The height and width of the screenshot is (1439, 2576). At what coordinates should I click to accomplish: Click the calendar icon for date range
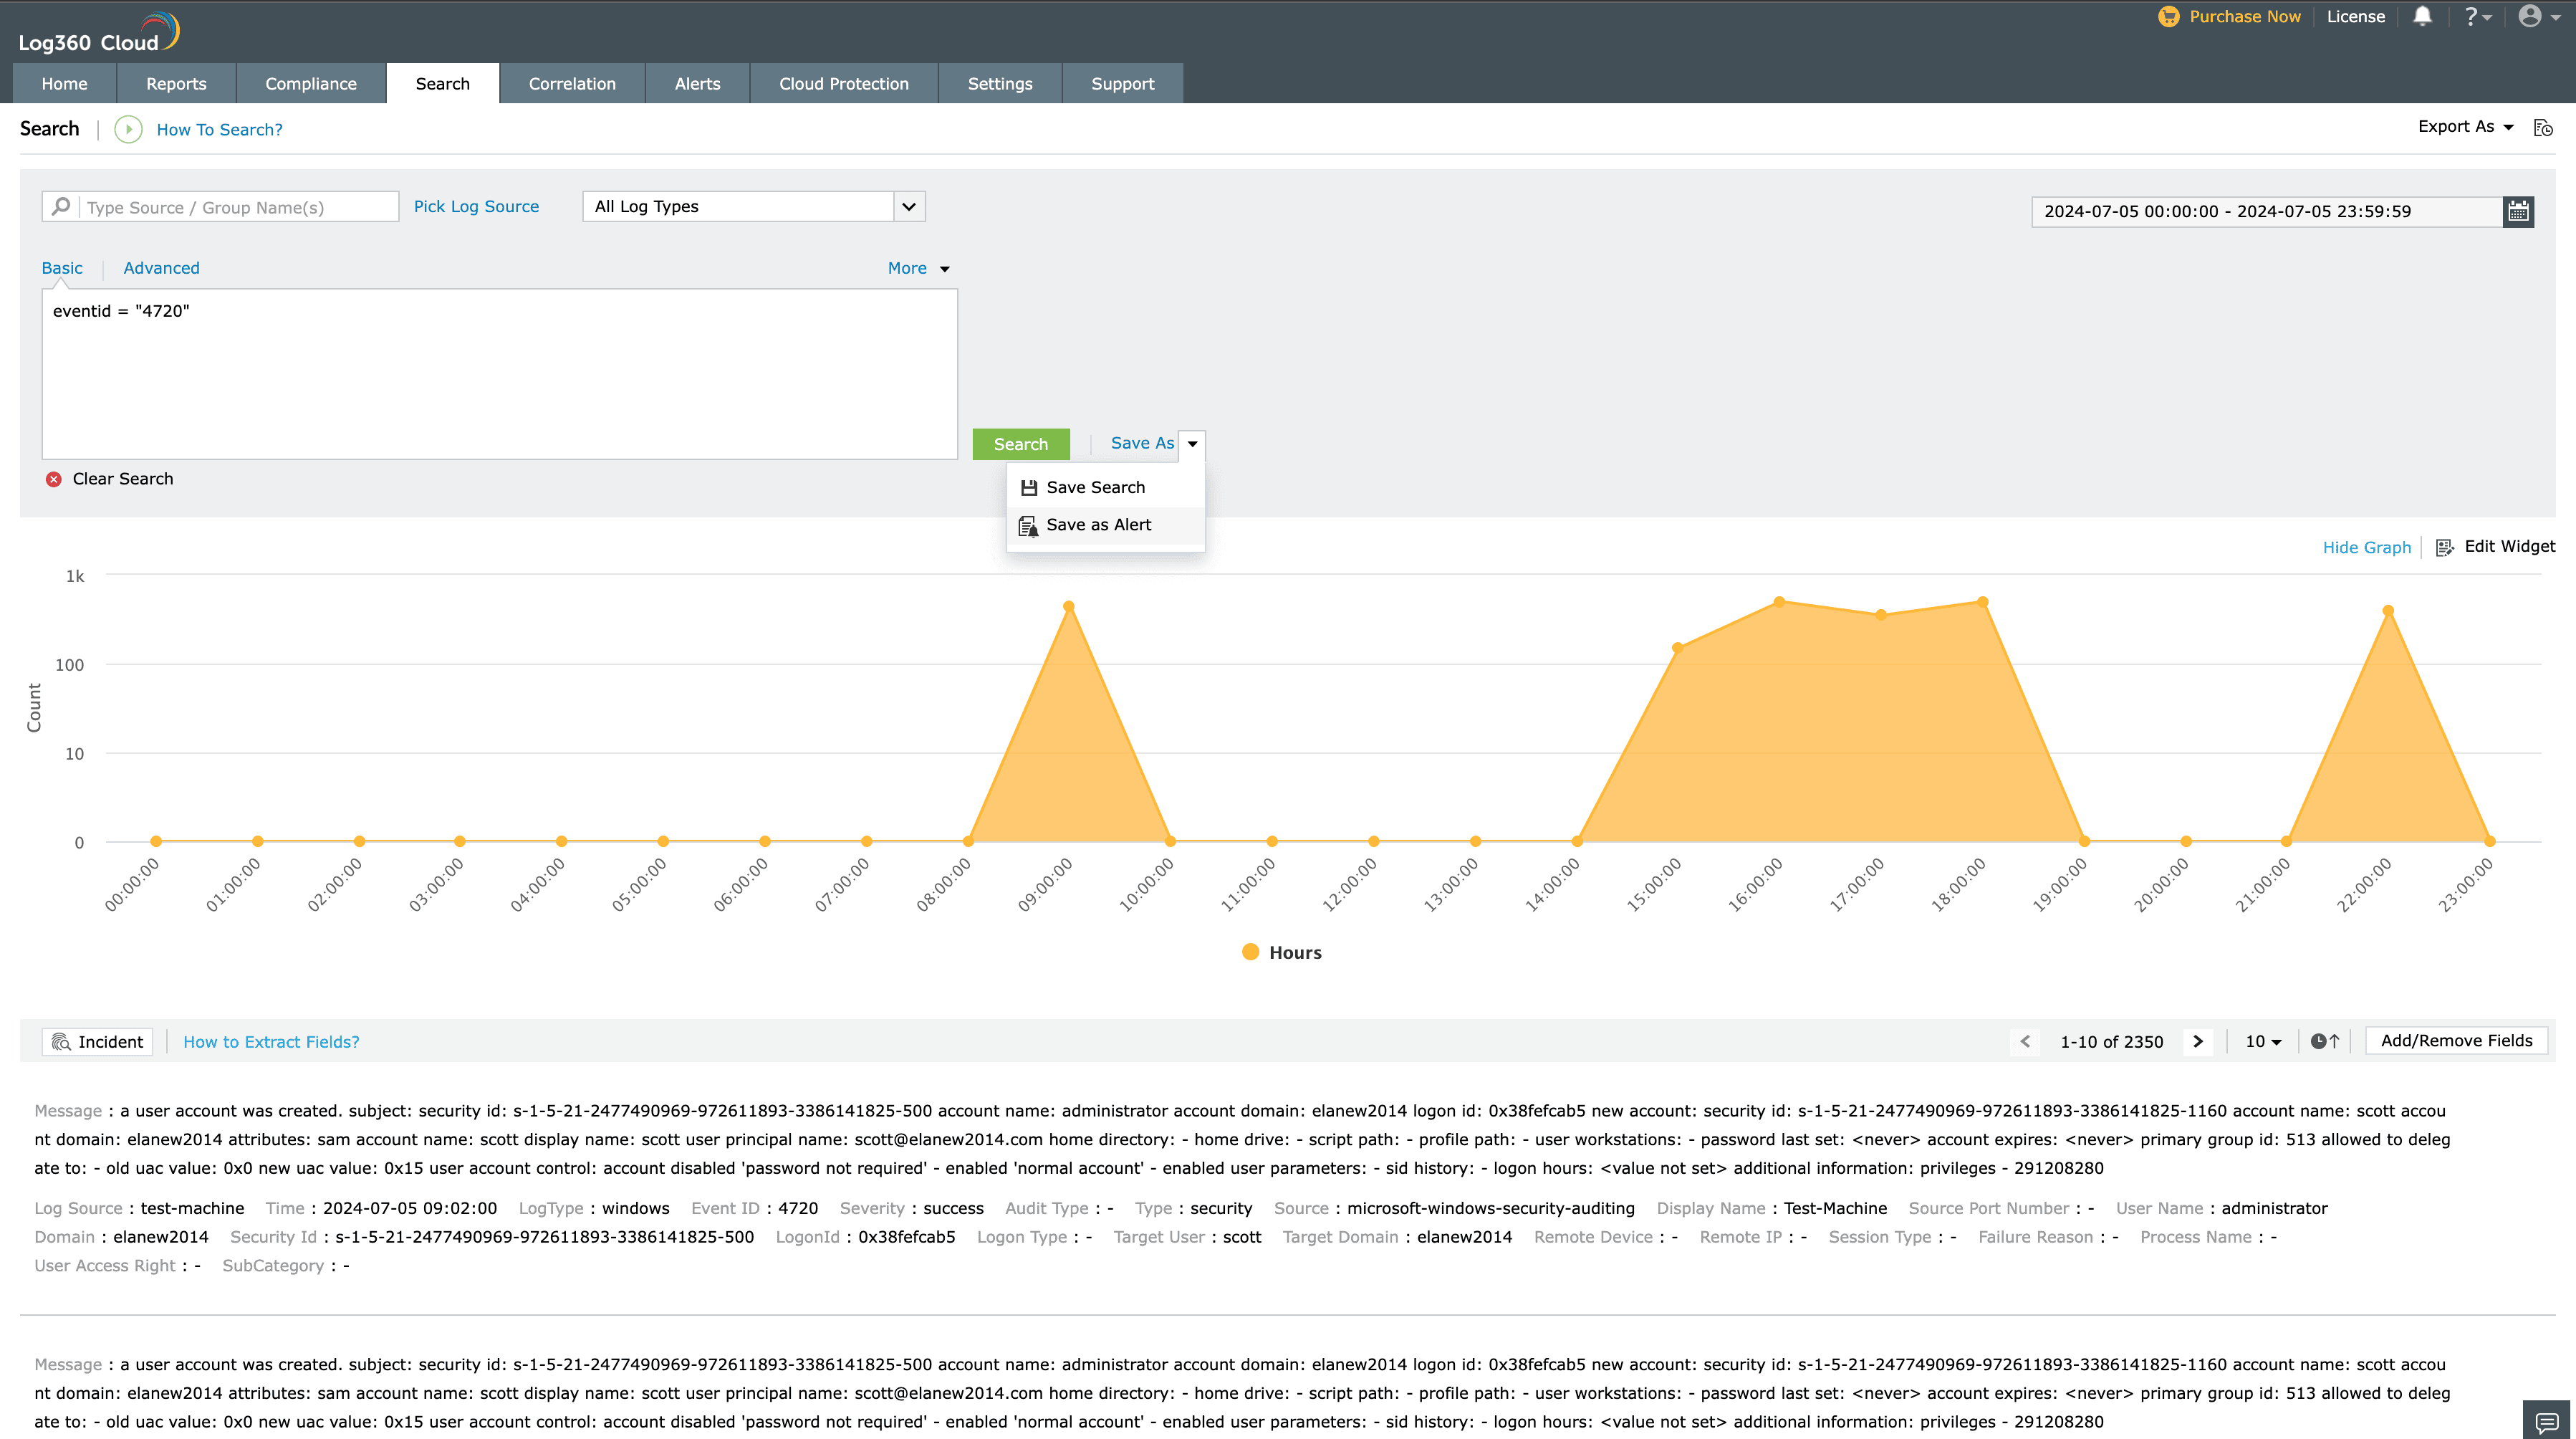click(2518, 211)
